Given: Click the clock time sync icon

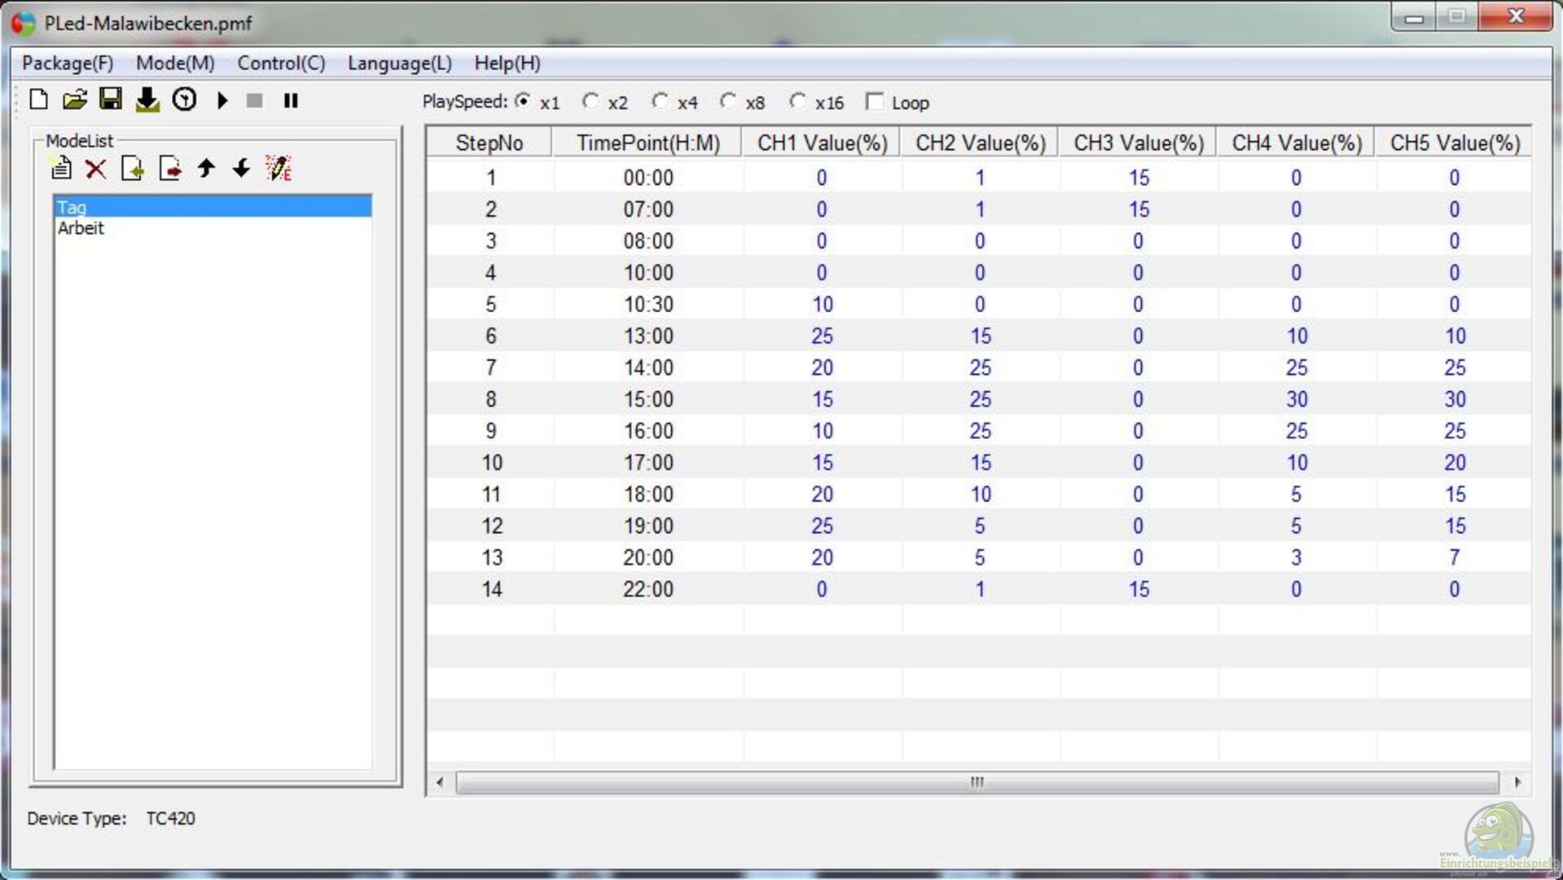Looking at the screenshot, I should pyautogui.click(x=184, y=100).
